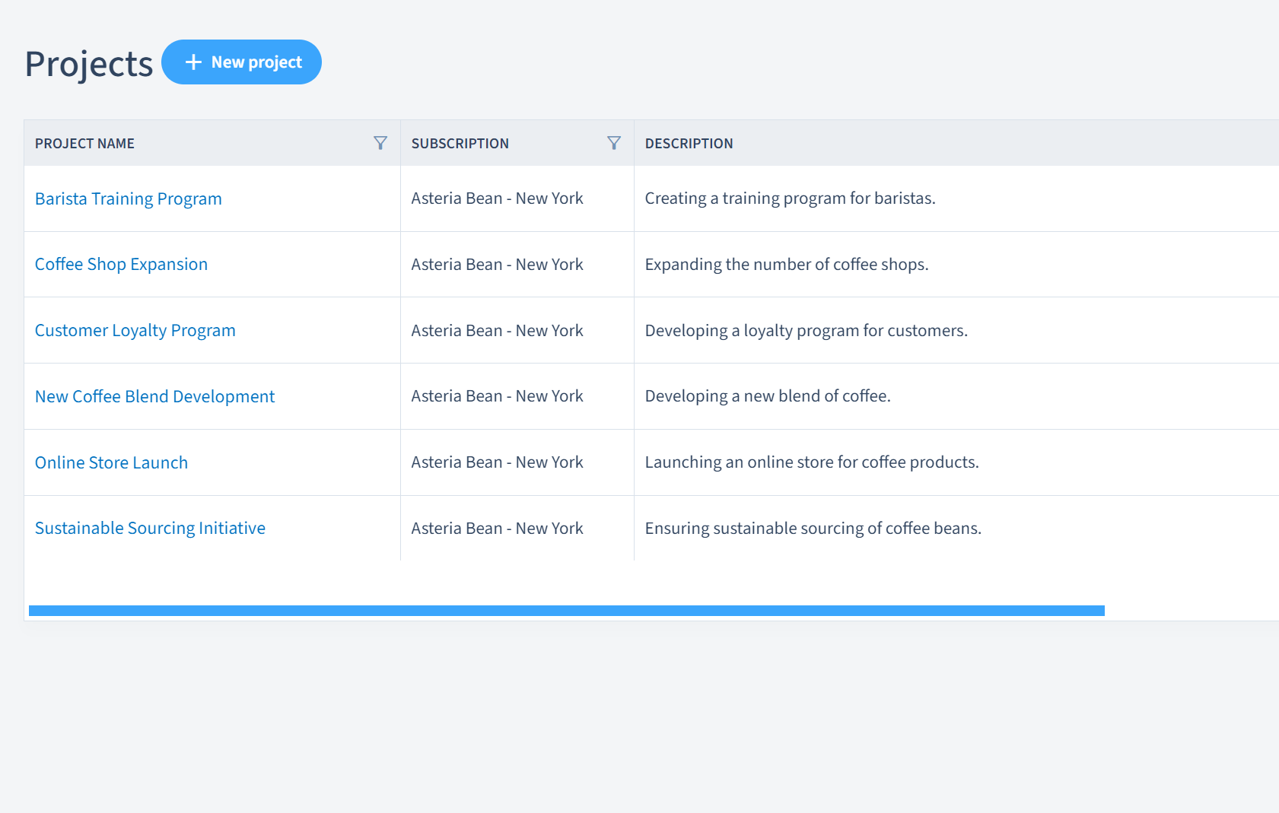This screenshot has height=813, width=1279.
Task: Click the New project button
Action: tap(241, 62)
